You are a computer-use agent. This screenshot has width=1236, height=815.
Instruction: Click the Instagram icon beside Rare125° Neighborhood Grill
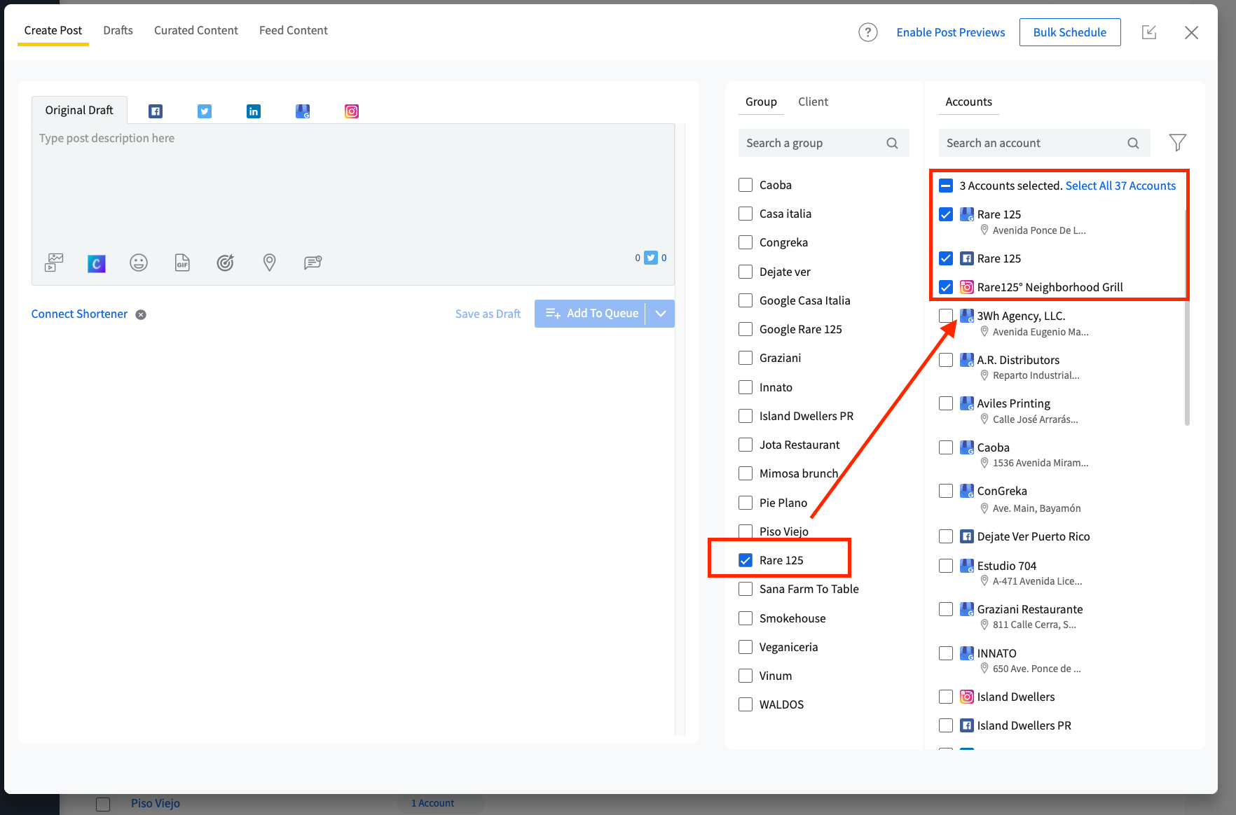pos(967,287)
